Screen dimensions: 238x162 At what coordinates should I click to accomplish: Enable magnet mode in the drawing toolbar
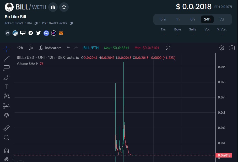(6, 150)
